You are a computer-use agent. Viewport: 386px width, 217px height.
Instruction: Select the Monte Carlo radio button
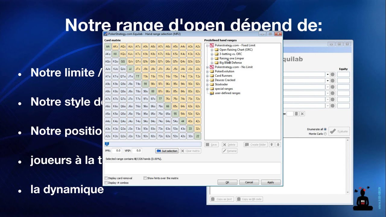tap(325, 134)
